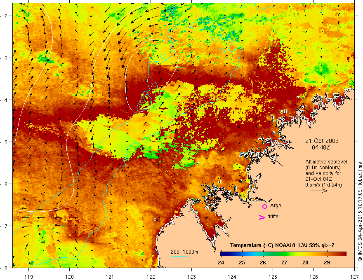This screenshot has height=280, width=363.
Task: Click the 0.5m/s velocity scale arrow
Action: 319,191
